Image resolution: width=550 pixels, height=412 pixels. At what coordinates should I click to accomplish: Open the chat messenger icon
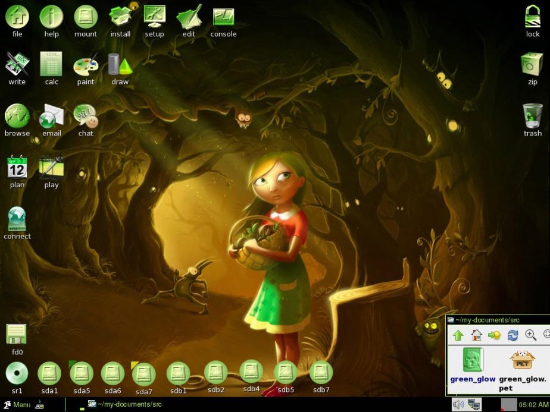tap(86, 116)
